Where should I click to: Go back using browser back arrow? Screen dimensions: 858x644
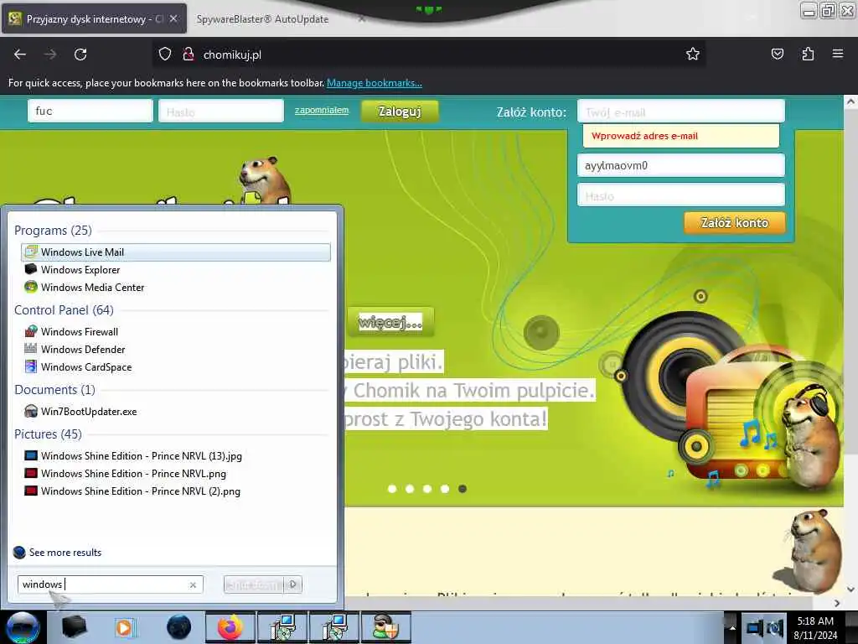point(20,55)
